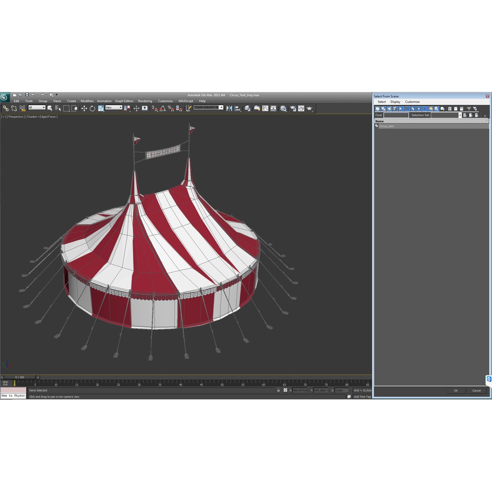This screenshot has width=492, height=492.
Task: Open the selection filter 'All' dropdown
Action: tap(37, 108)
